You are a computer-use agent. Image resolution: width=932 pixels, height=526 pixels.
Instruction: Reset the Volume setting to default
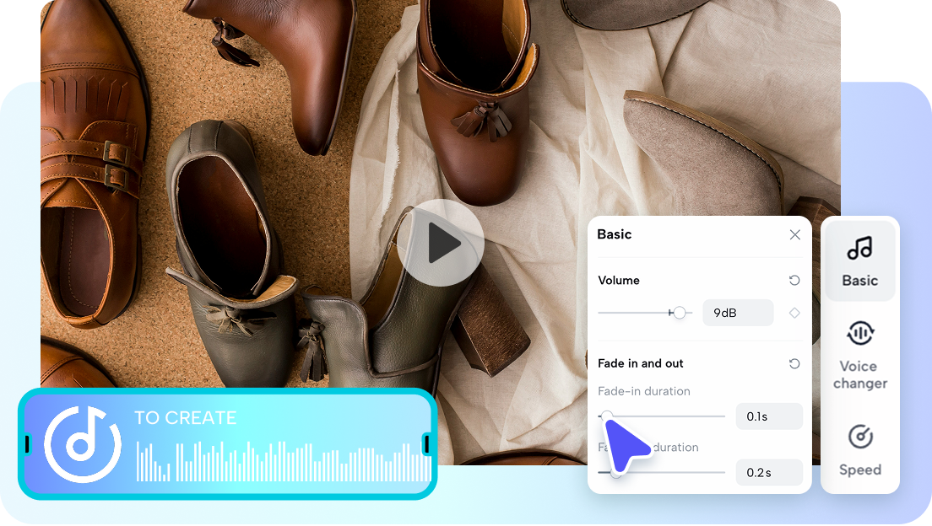click(x=794, y=279)
